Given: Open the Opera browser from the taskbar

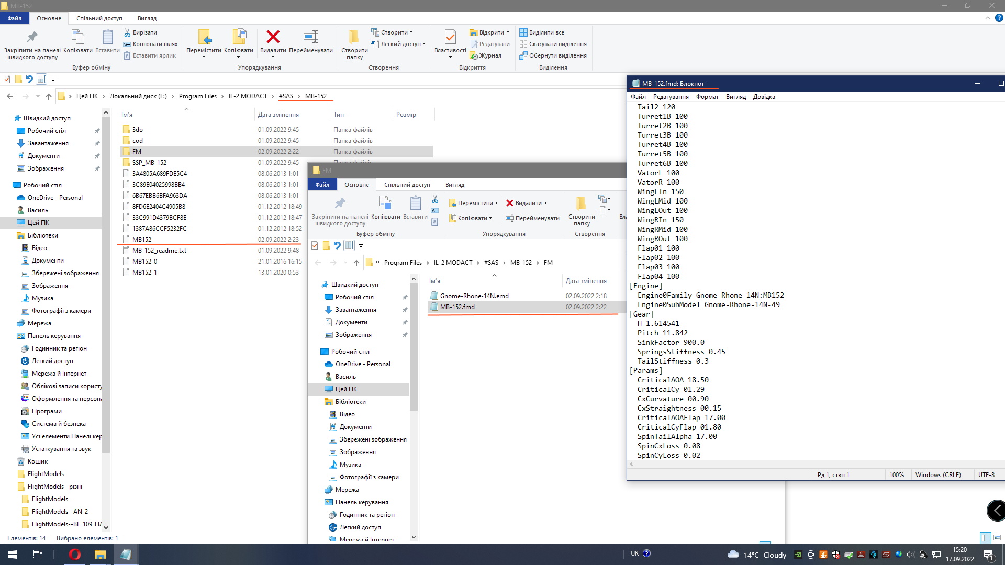Looking at the screenshot, I should click(75, 555).
